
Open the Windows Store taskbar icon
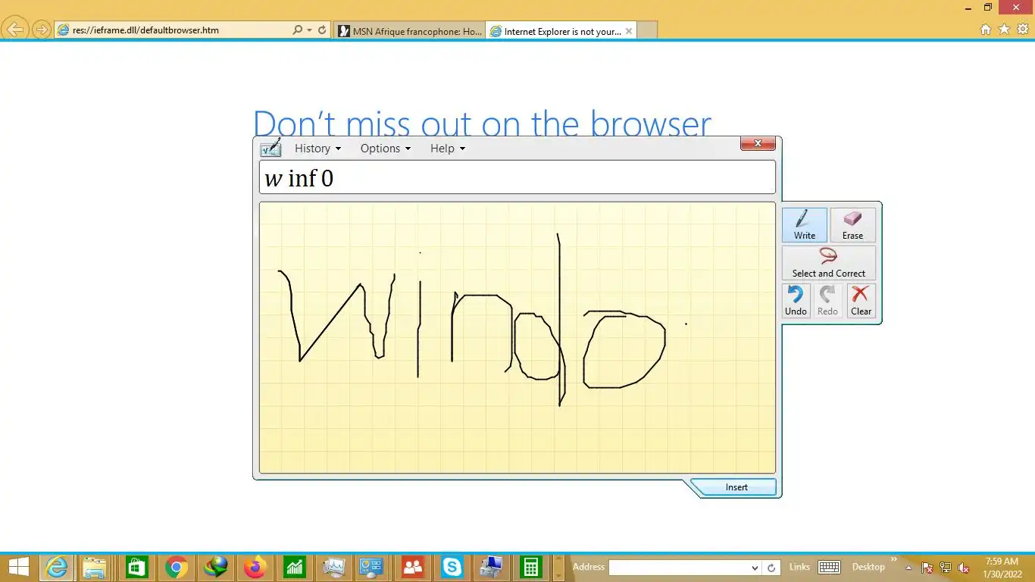[136, 567]
